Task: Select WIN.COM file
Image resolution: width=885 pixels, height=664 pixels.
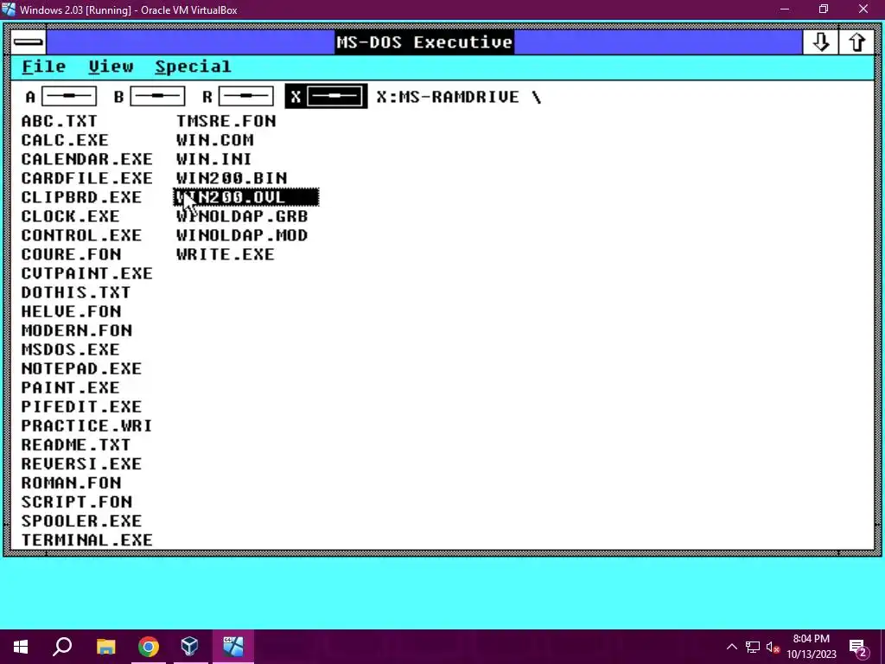Action: point(215,140)
